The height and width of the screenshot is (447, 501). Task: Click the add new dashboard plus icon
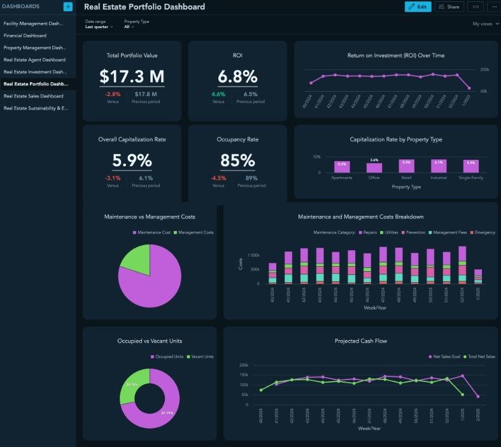(68, 6)
